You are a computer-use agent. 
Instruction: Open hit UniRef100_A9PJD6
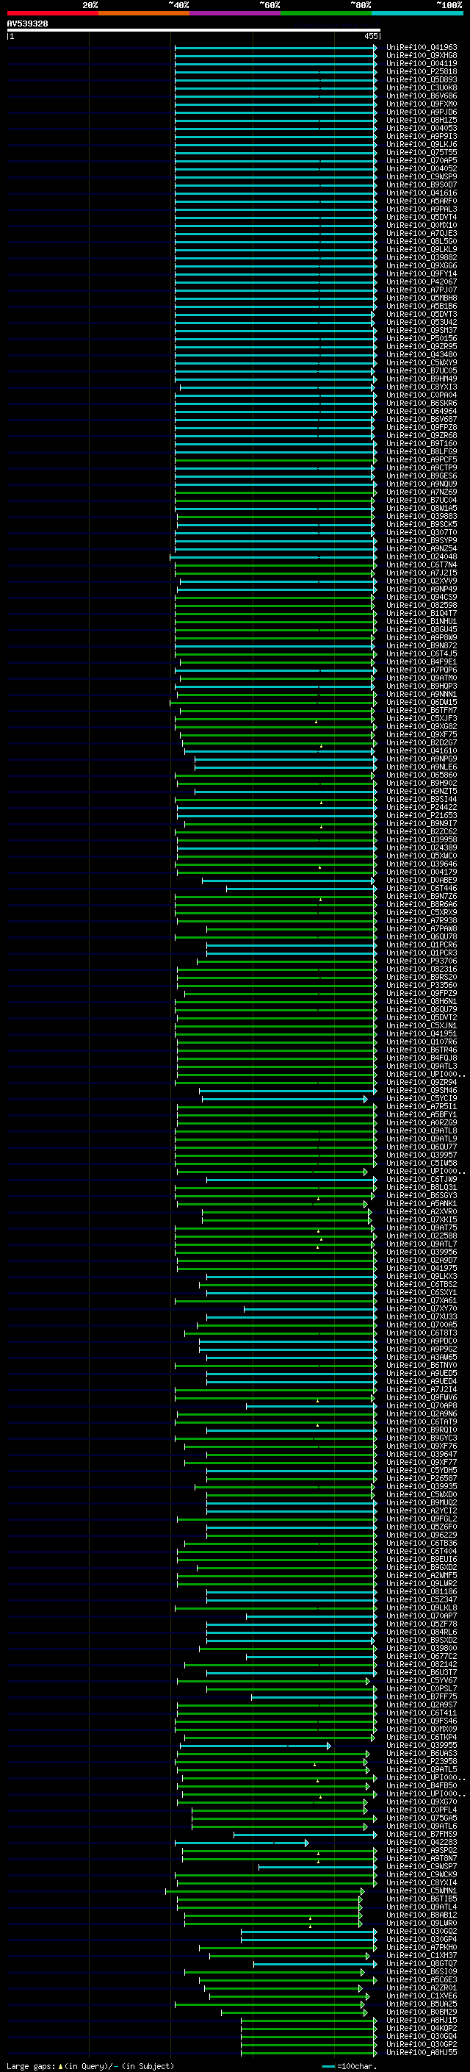pyautogui.click(x=422, y=112)
